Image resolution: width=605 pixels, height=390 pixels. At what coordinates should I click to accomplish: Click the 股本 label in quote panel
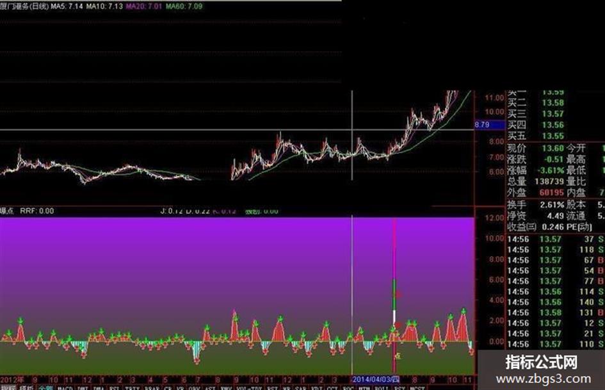coord(576,205)
